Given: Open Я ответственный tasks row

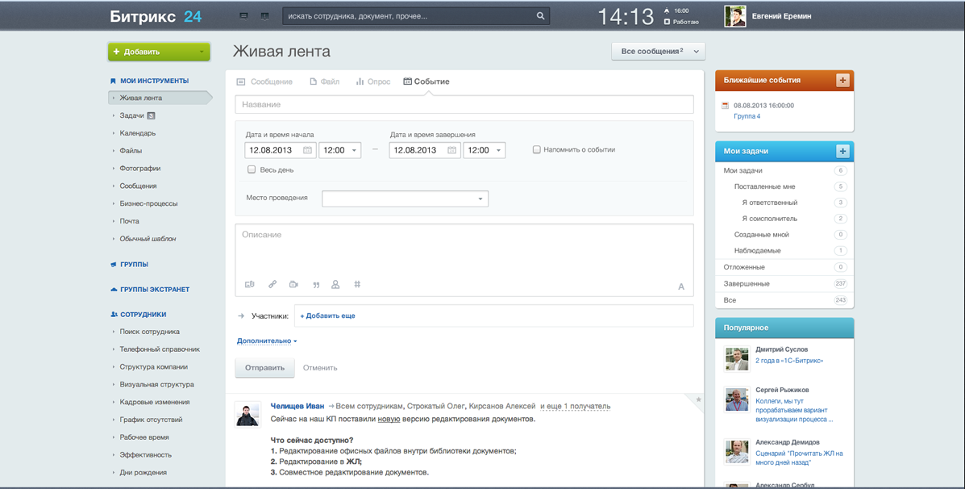Looking at the screenshot, I should tap(784, 203).
